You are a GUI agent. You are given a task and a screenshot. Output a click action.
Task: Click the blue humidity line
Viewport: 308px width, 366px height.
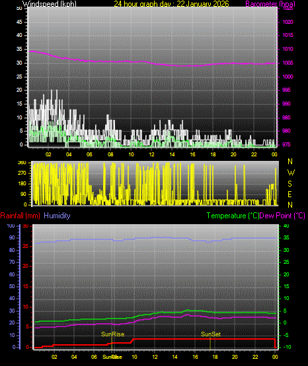pyautogui.click(x=155, y=238)
